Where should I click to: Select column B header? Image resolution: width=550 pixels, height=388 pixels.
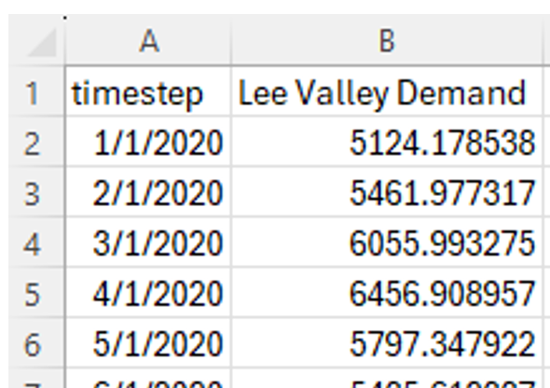tap(387, 40)
